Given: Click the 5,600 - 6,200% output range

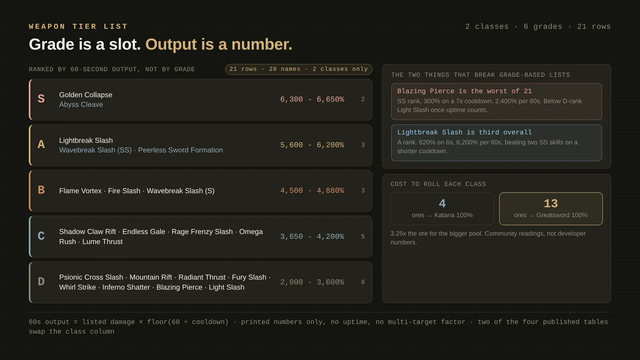Looking at the screenshot, I should coord(312,145).
